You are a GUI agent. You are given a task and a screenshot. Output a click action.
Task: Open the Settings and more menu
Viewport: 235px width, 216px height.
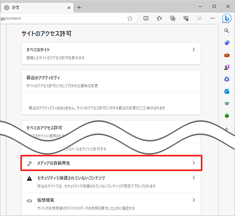(x=212, y=18)
